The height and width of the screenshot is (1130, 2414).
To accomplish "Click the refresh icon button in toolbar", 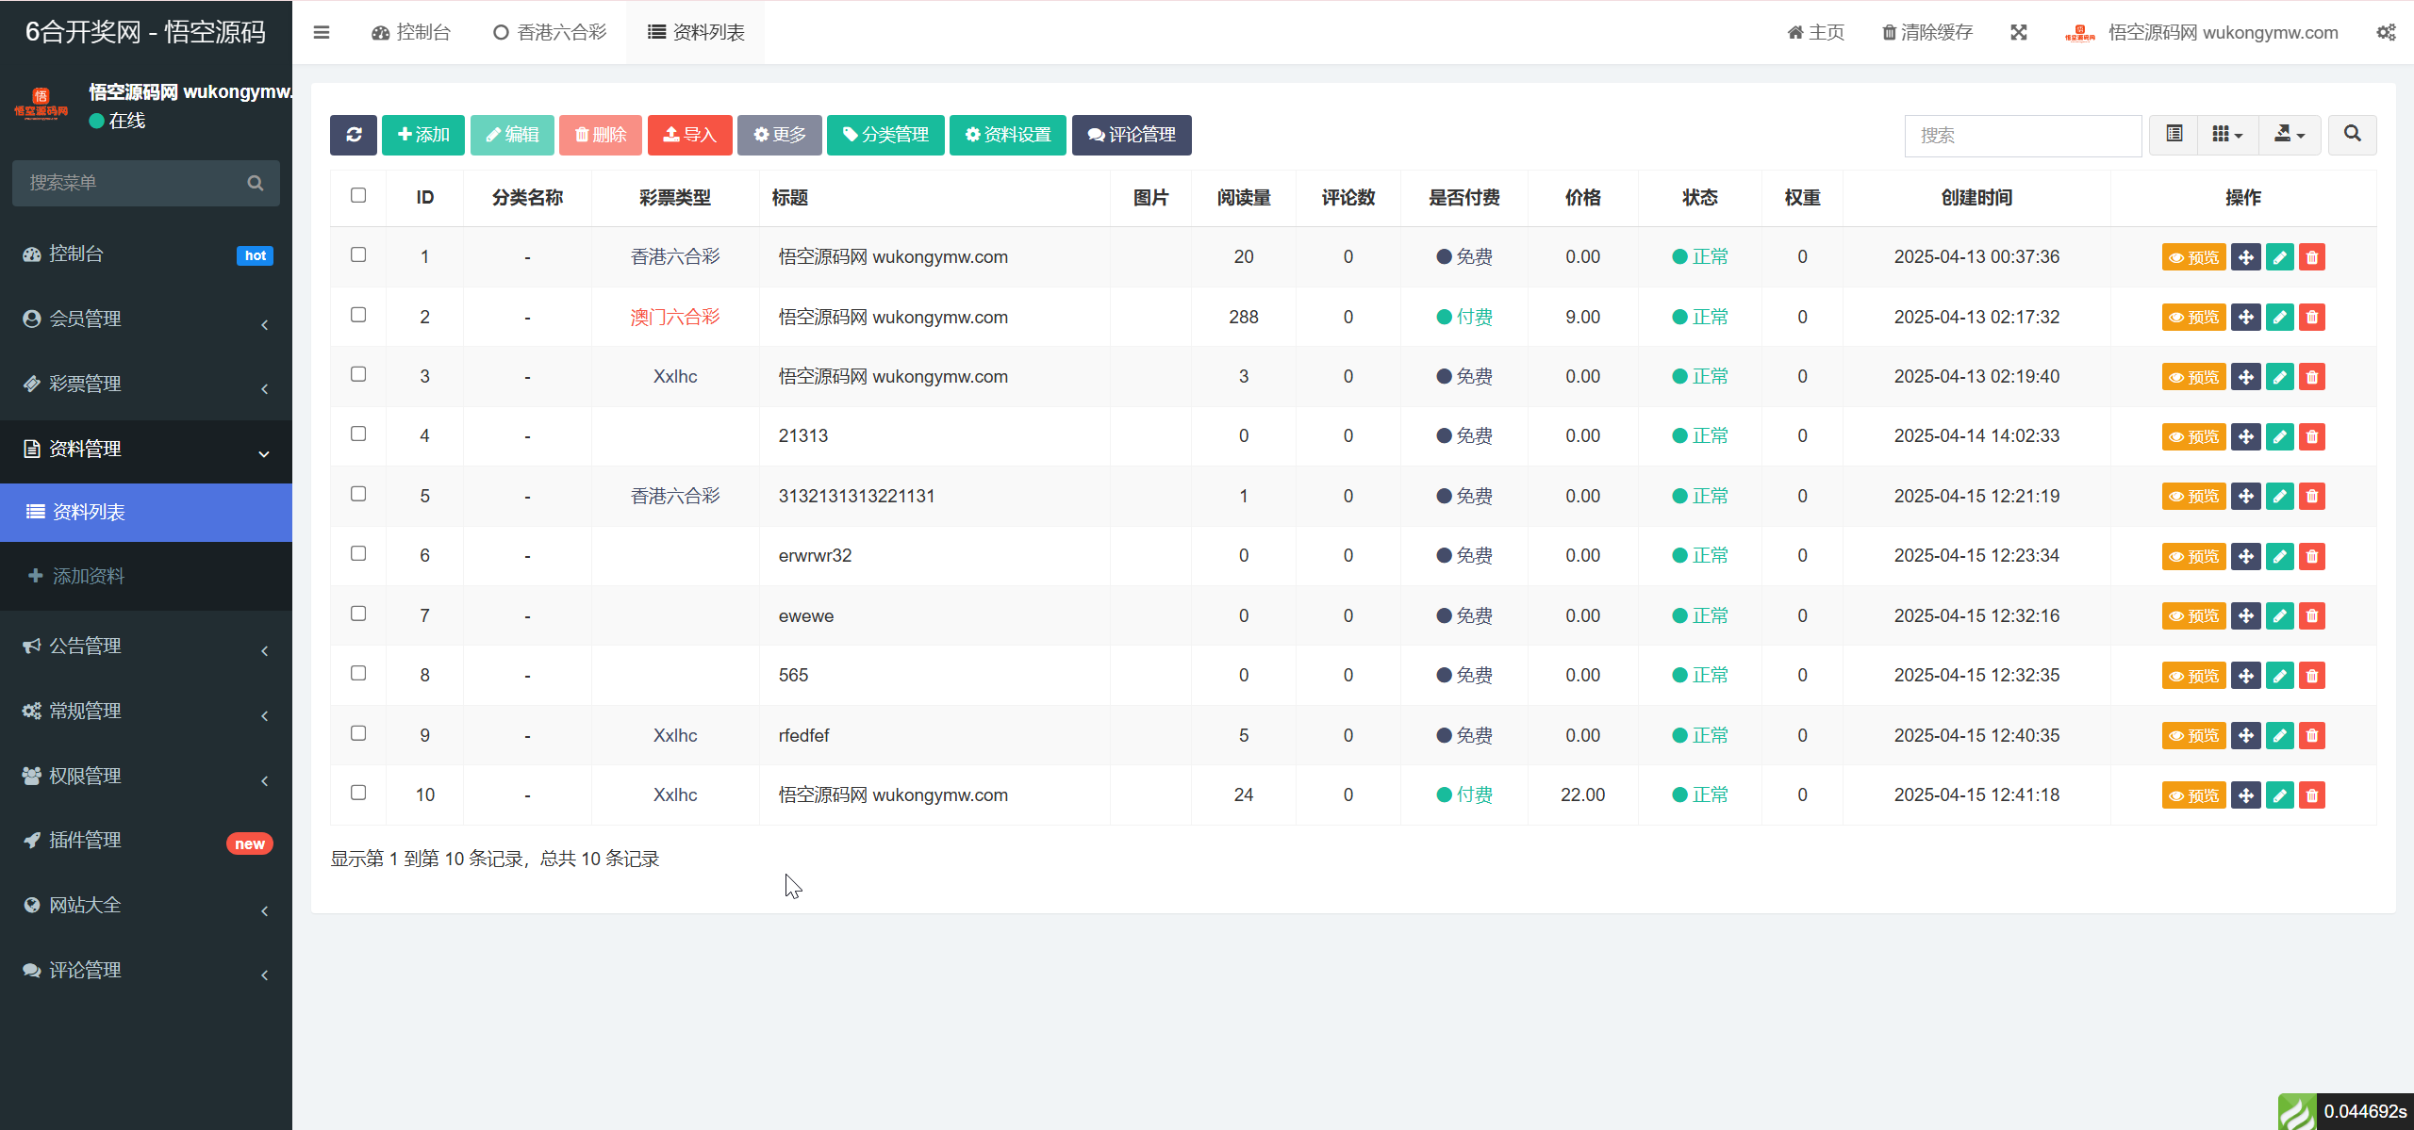I will [x=354, y=135].
